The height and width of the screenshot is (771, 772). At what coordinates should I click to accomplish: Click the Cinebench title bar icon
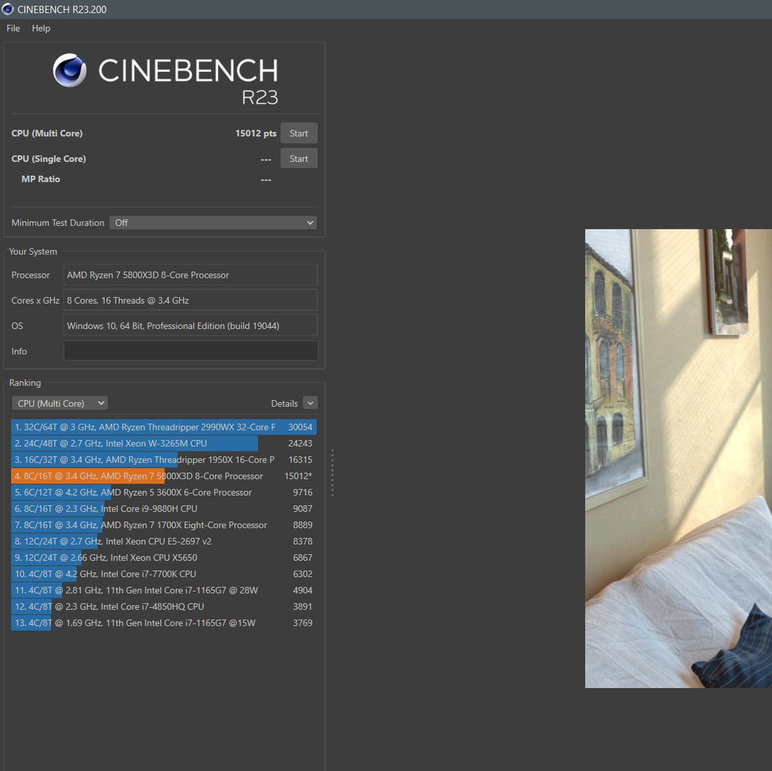[x=7, y=9]
